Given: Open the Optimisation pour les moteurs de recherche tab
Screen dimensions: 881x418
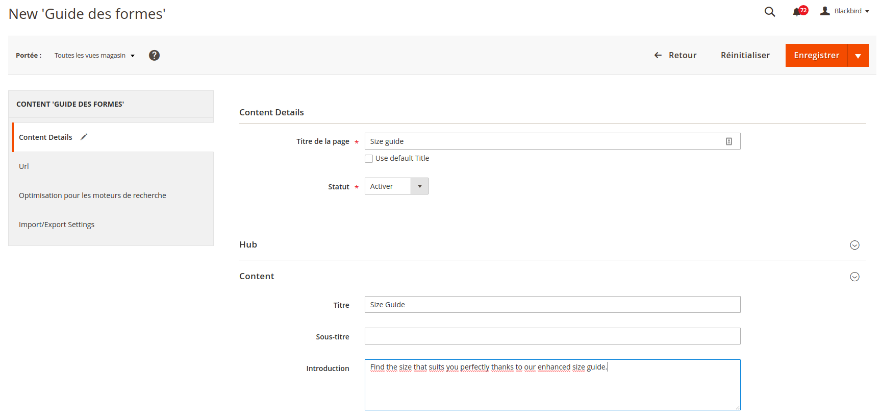Looking at the screenshot, I should coord(92,195).
